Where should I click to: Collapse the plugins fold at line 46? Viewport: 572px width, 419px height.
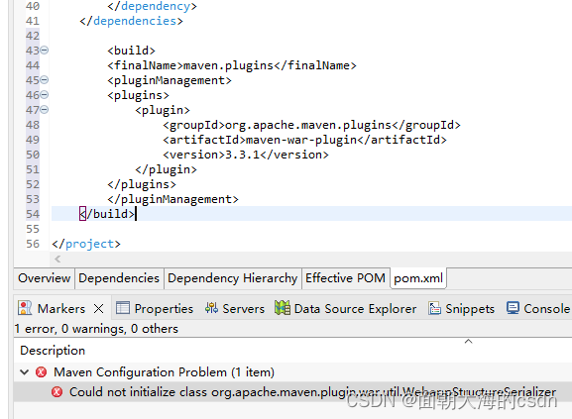pos(45,95)
